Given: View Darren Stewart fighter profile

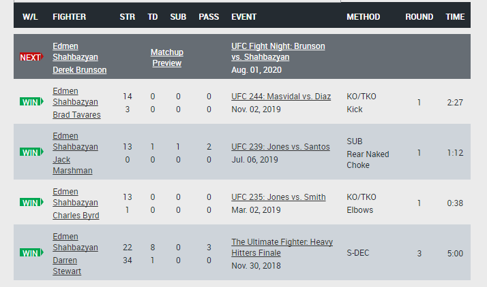Looking at the screenshot, I should [x=67, y=266].
